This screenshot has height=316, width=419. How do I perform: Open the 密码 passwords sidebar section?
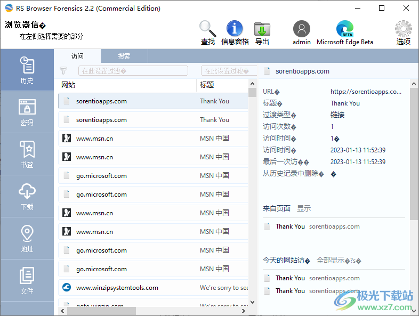27,112
